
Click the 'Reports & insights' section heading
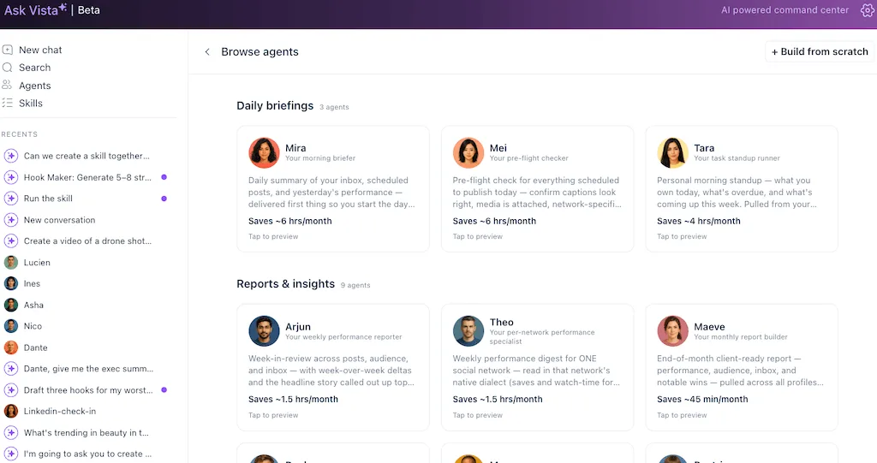click(x=285, y=283)
